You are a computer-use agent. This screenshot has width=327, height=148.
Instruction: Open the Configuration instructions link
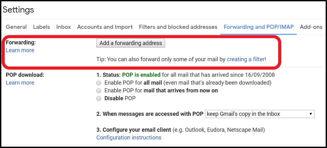click(x=129, y=137)
